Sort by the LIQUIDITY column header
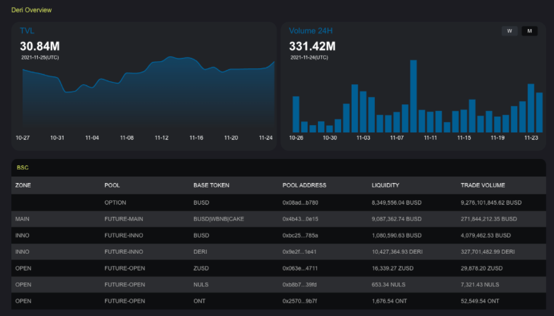Image resolution: width=554 pixels, height=316 pixels. 386,186
